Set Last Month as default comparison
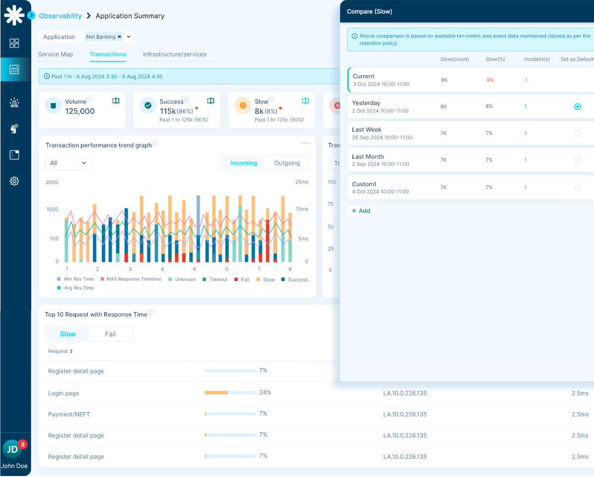This screenshot has width=594, height=477. [577, 160]
